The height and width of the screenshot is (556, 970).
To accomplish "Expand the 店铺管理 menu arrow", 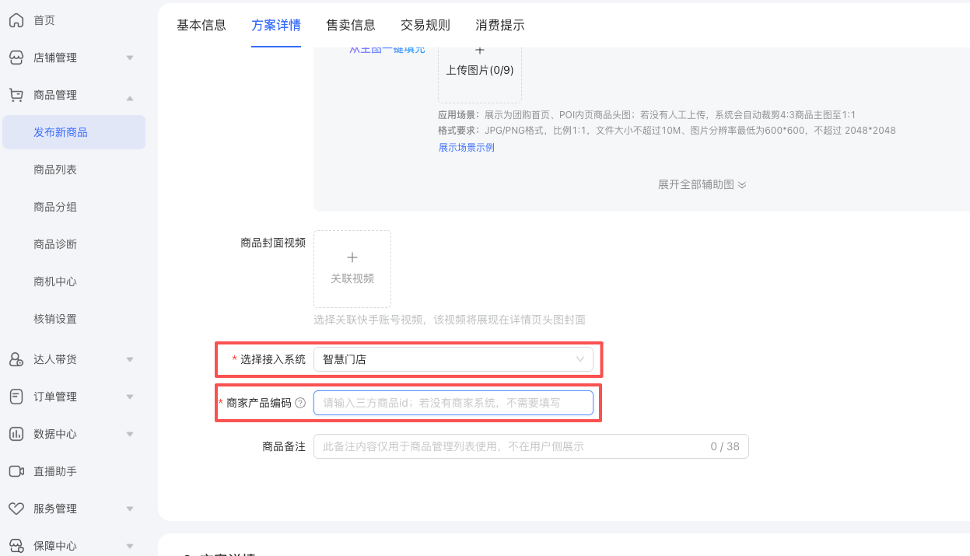I will [x=130, y=58].
